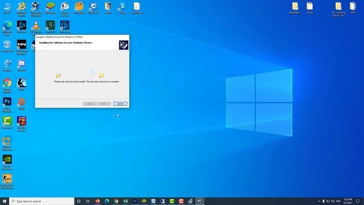Open the red Camtasia Recorder taskbar icon
This screenshot has height=205, width=364.
click(181, 201)
